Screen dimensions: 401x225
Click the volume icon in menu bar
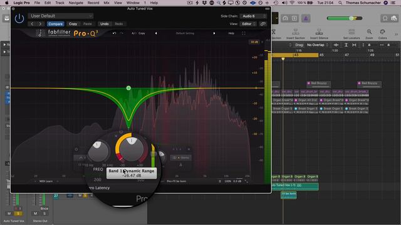click(x=284, y=2)
